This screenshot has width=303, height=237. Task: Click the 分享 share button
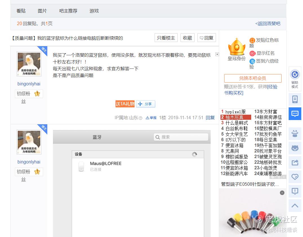[146, 104]
